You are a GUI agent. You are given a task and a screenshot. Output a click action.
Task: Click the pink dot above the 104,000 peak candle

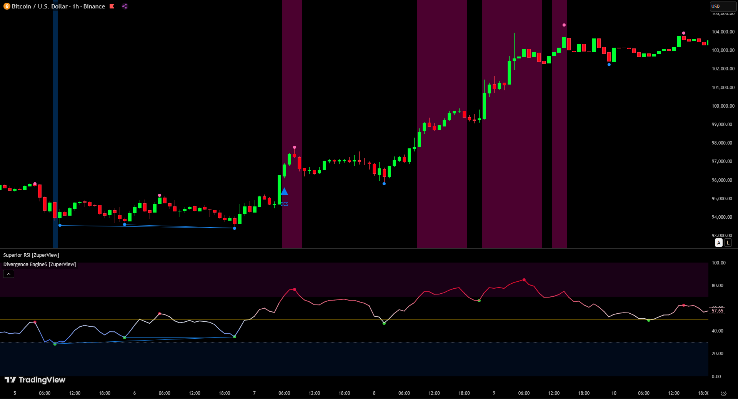tap(564, 25)
